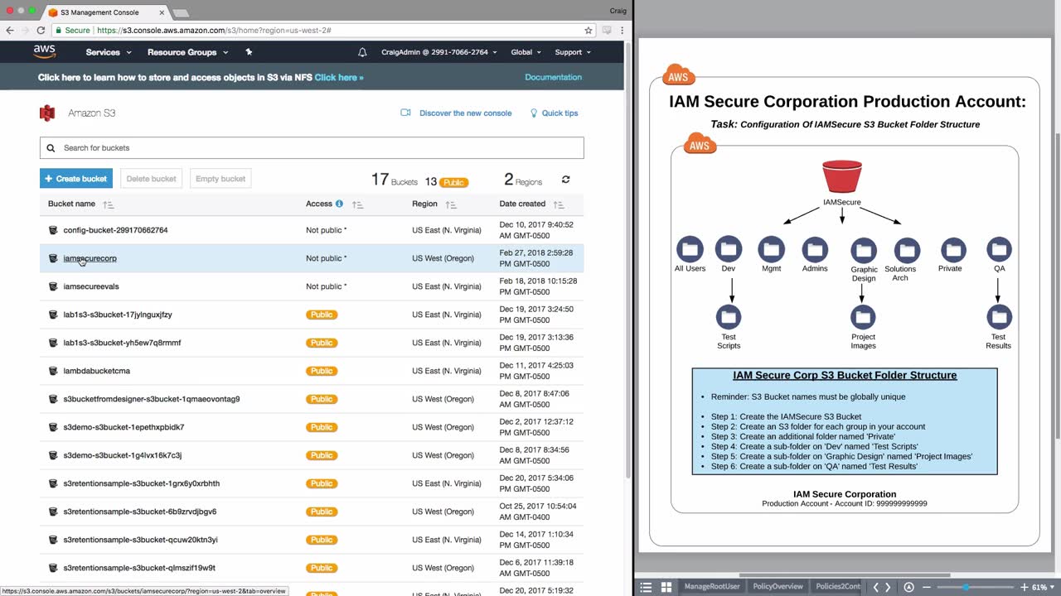
Task: Go to next page arrow in diagram viewer
Action: coord(888,587)
